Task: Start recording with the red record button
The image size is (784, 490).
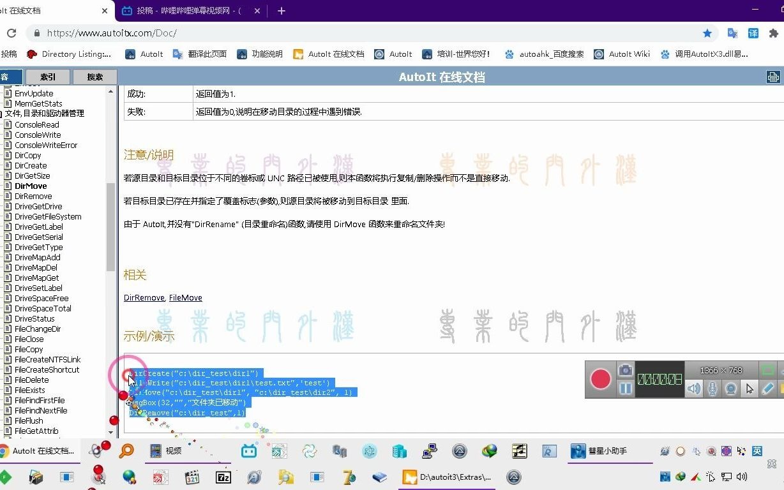Action: pyautogui.click(x=600, y=378)
